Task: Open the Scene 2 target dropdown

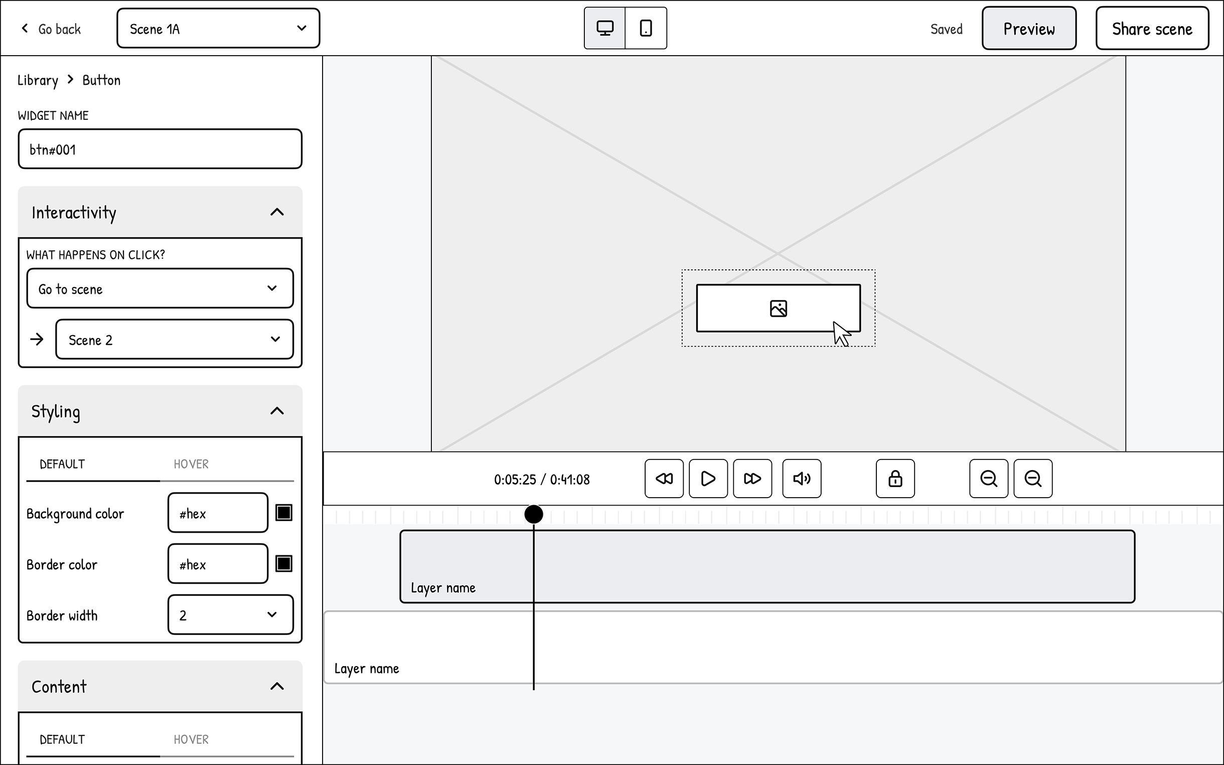Action: tap(175, 339)
